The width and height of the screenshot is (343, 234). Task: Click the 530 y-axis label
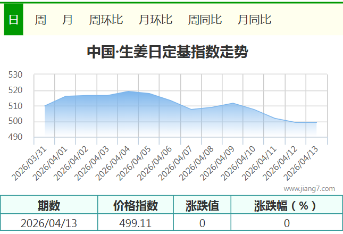tap(15, 75)
